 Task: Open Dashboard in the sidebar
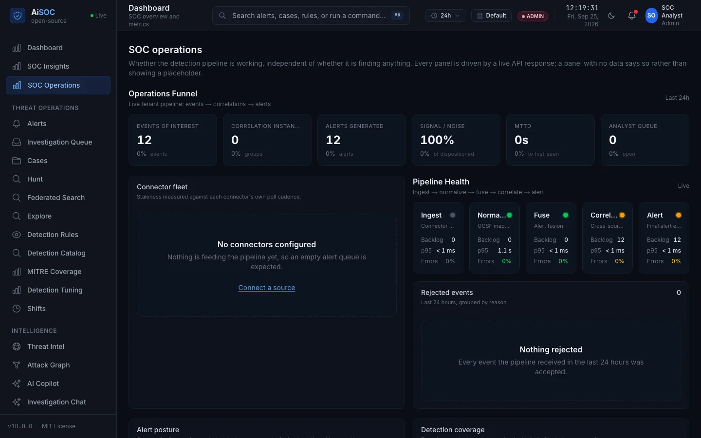pos(58,48)
